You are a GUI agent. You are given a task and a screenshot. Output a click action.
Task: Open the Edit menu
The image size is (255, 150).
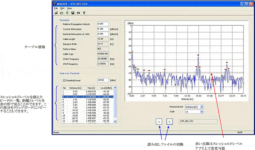tap(63, 8)
